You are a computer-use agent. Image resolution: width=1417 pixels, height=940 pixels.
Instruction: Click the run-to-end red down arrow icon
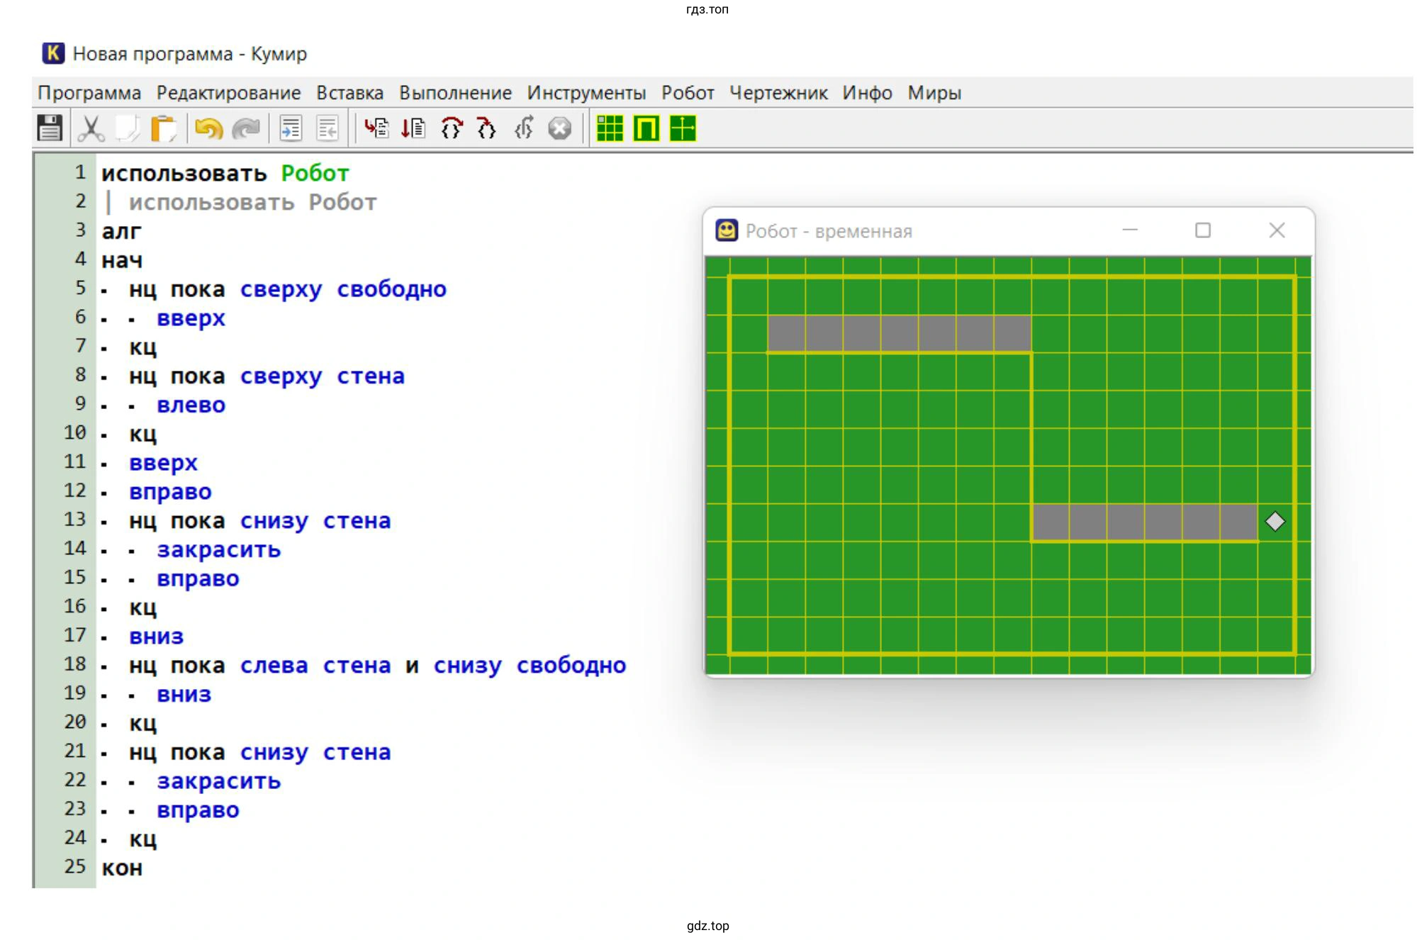coord(413,128)
